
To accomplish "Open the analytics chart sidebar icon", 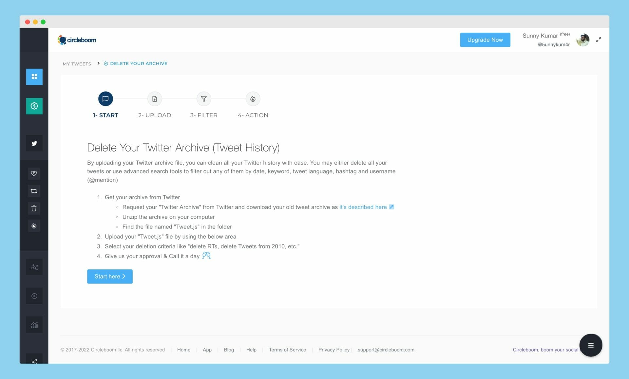I will 34,325.
